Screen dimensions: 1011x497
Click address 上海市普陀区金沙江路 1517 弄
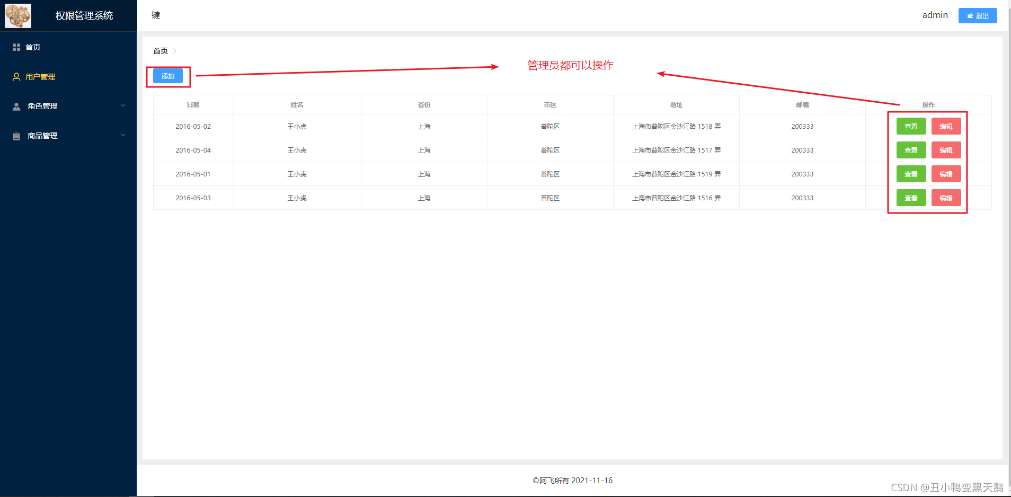(x=676, y=150)
